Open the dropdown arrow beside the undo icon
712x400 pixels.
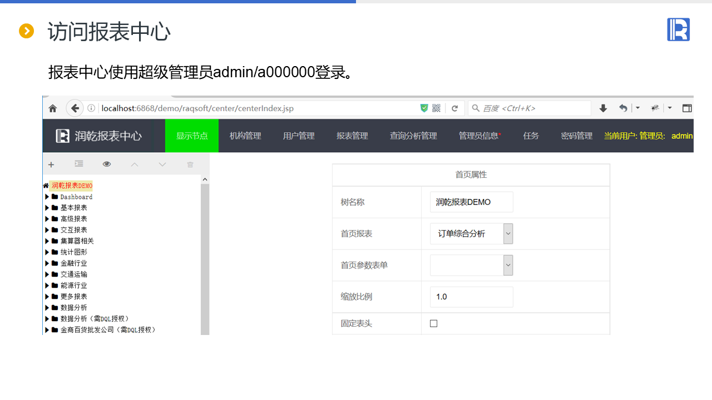pyautogui.click(x=637, y=108)
